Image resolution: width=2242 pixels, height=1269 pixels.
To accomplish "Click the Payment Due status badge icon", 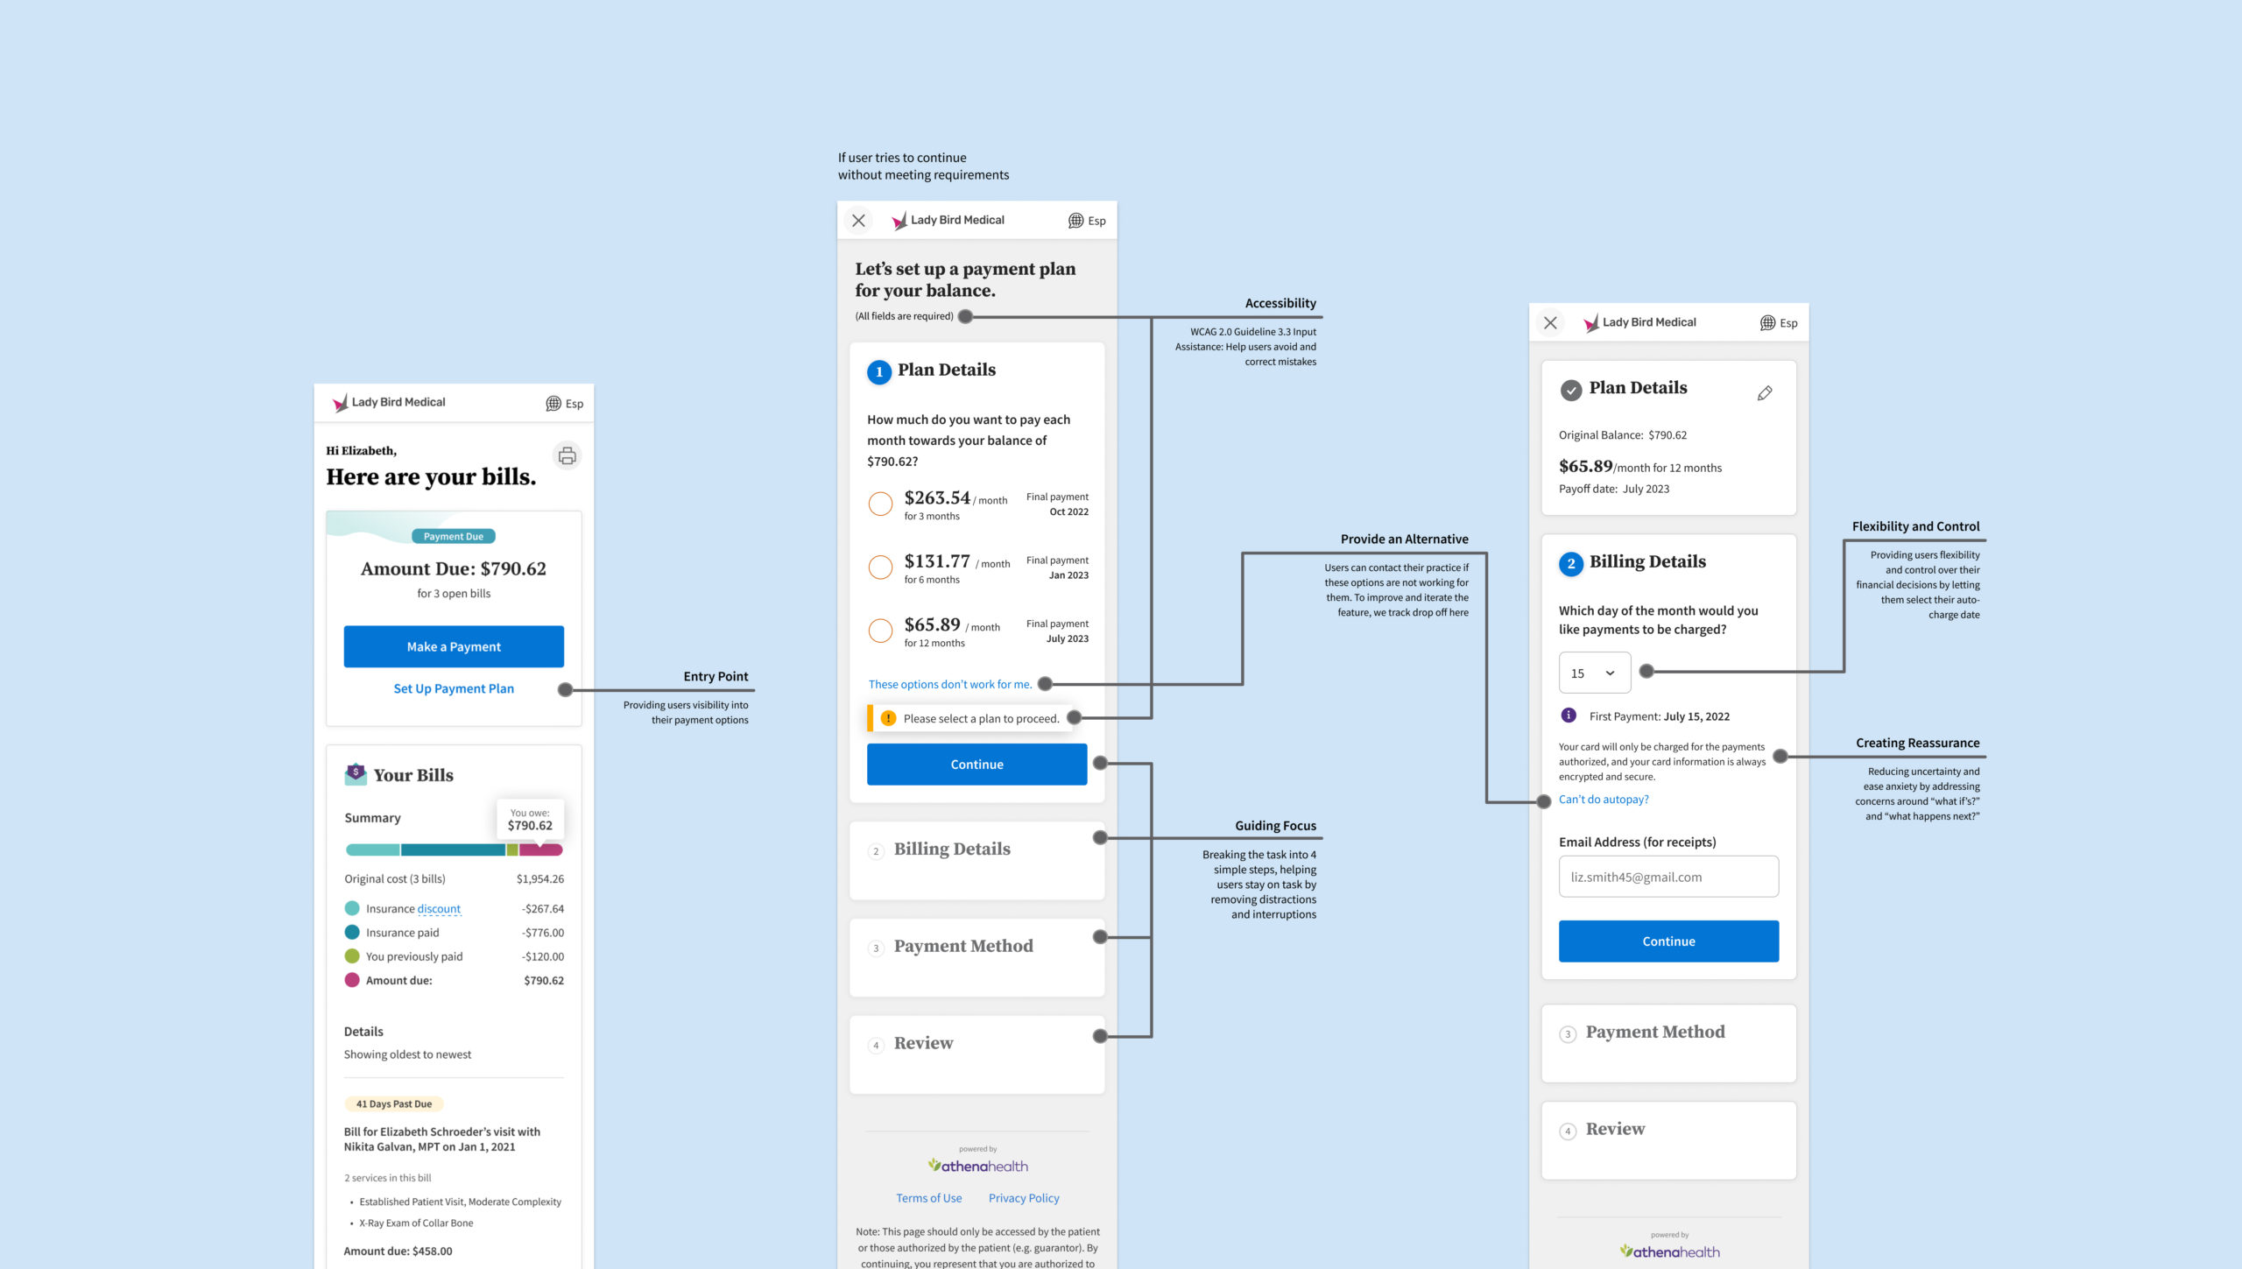I will tap(453, 534).
